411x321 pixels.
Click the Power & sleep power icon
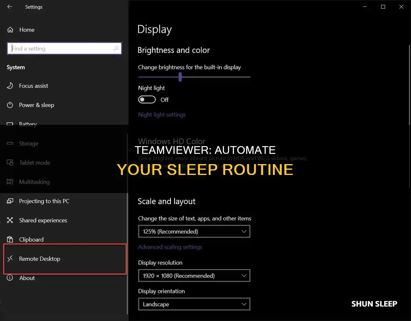click(x=10, y=105)
